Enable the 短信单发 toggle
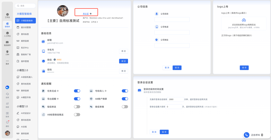Screen dimensions: 271x140 [x=77, y=107]
